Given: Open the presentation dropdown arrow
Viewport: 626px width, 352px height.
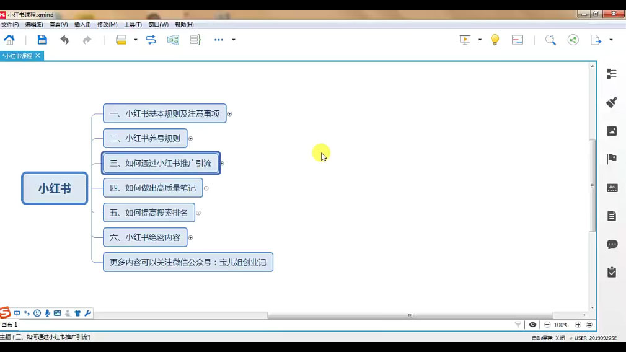Looking at the screenshot, I should coord(480,40).
